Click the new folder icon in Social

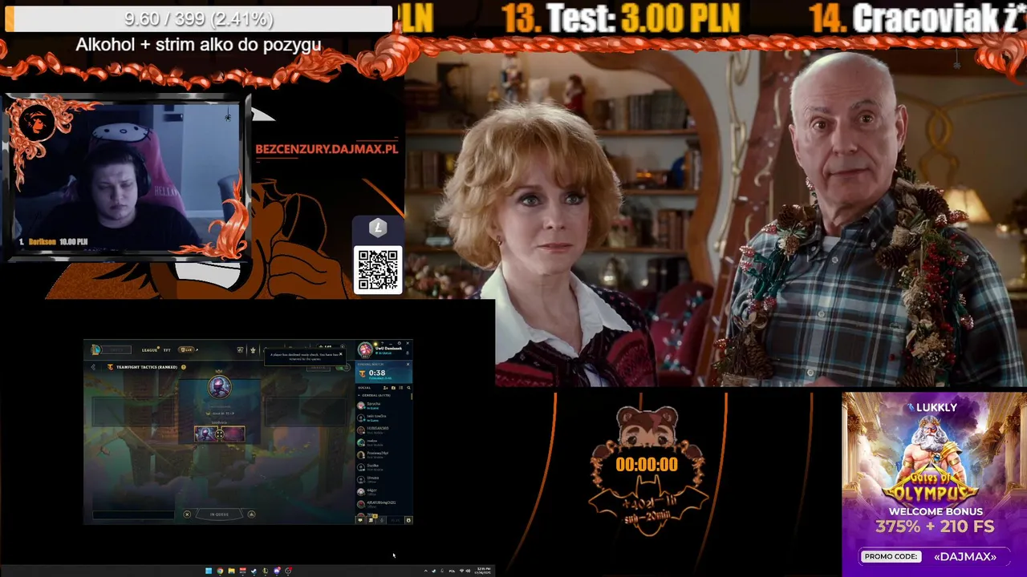click(x=393, y=388)
